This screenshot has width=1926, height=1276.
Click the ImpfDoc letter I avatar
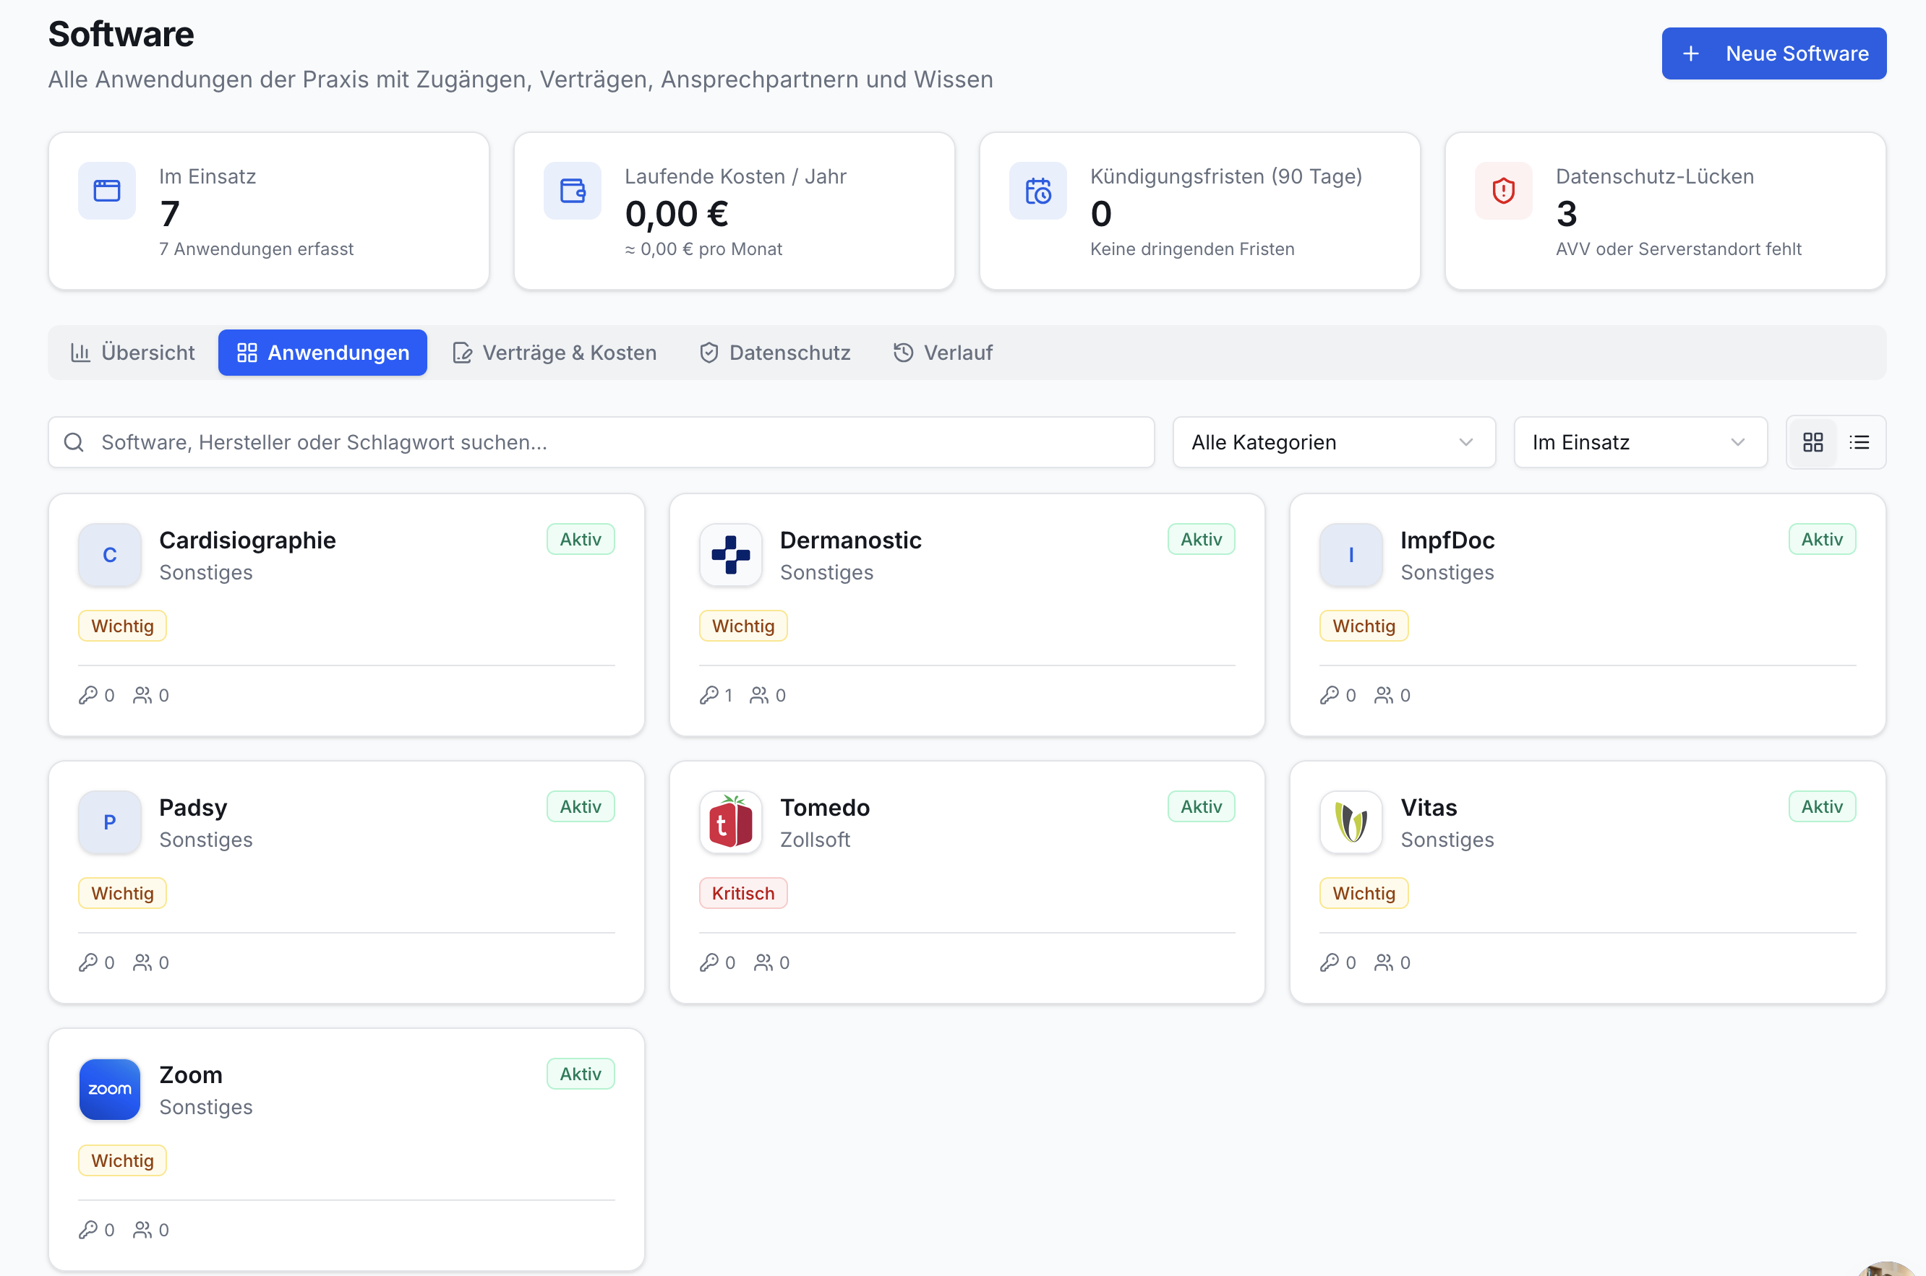1351,555
